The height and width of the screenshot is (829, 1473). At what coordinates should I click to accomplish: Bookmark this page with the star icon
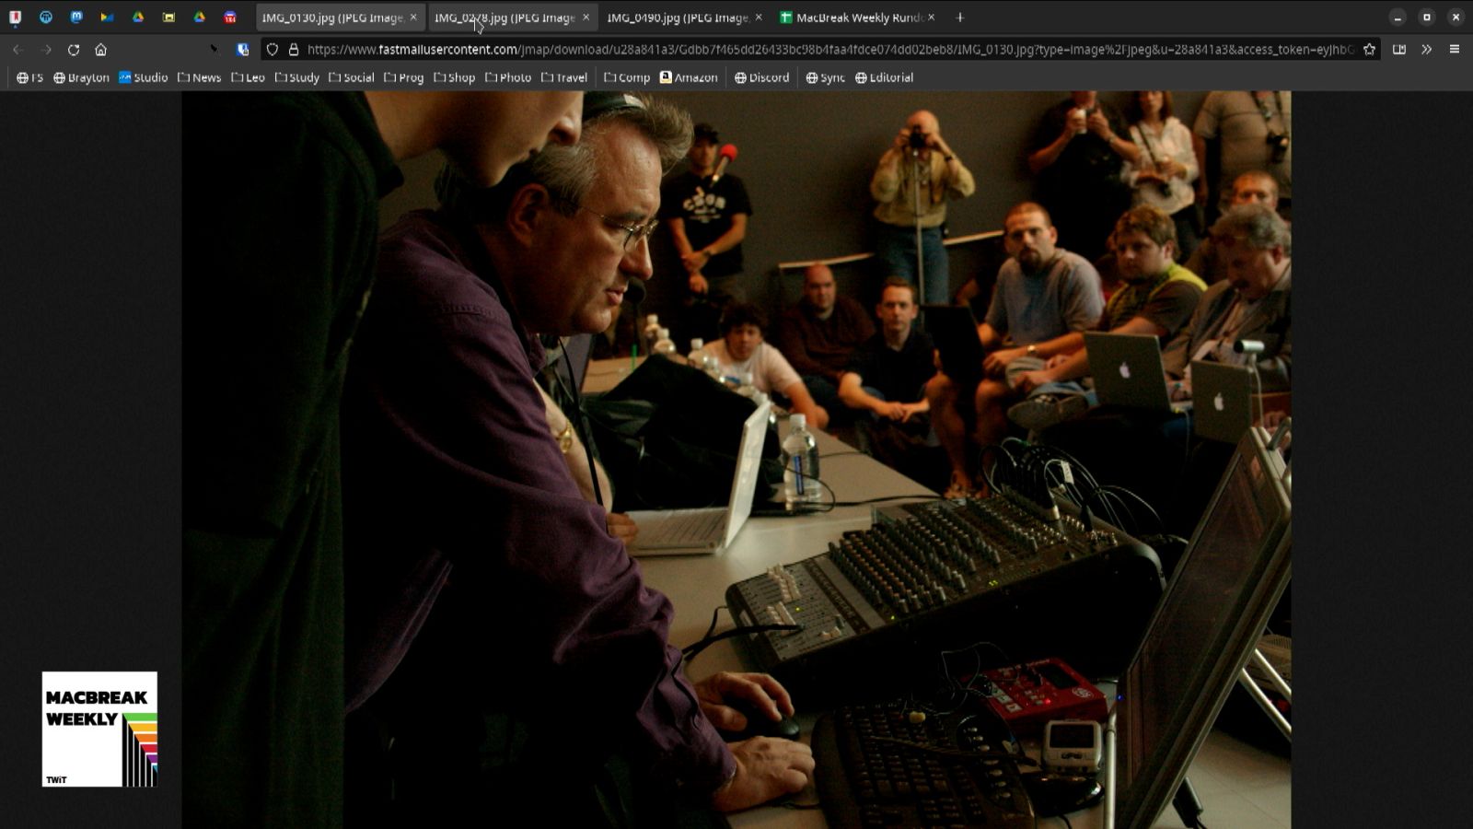[1369, 50]
